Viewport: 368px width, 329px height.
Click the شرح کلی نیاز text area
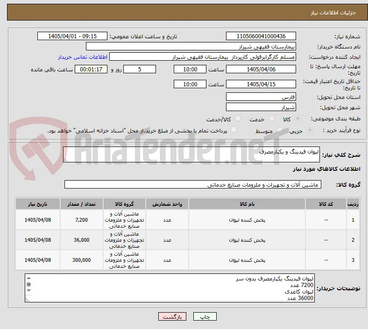[x=191, y=154]
